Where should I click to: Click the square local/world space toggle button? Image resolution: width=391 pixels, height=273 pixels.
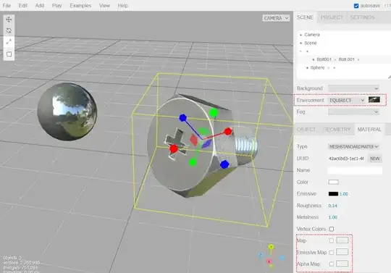(x=9, y=54)
